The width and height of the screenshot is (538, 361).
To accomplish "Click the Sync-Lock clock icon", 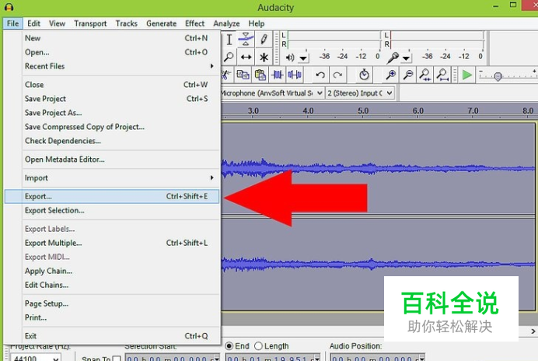I will (x=364, y=75).
